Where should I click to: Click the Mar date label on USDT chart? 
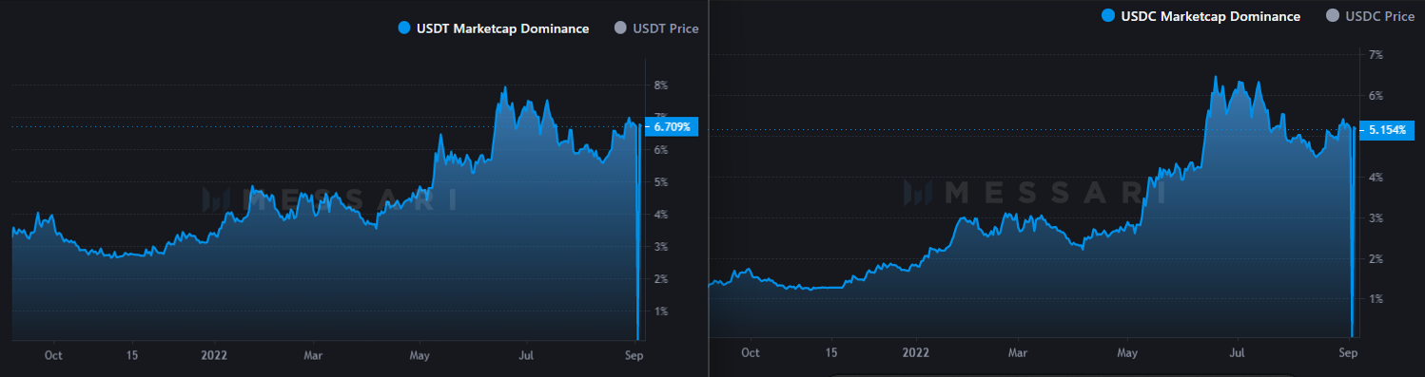coord(314,355)
